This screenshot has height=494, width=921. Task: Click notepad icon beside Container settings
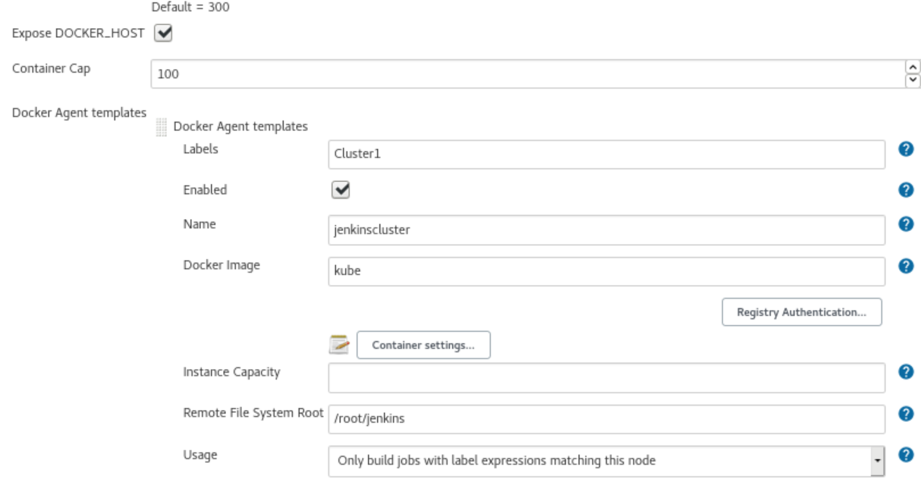(339, 345)
